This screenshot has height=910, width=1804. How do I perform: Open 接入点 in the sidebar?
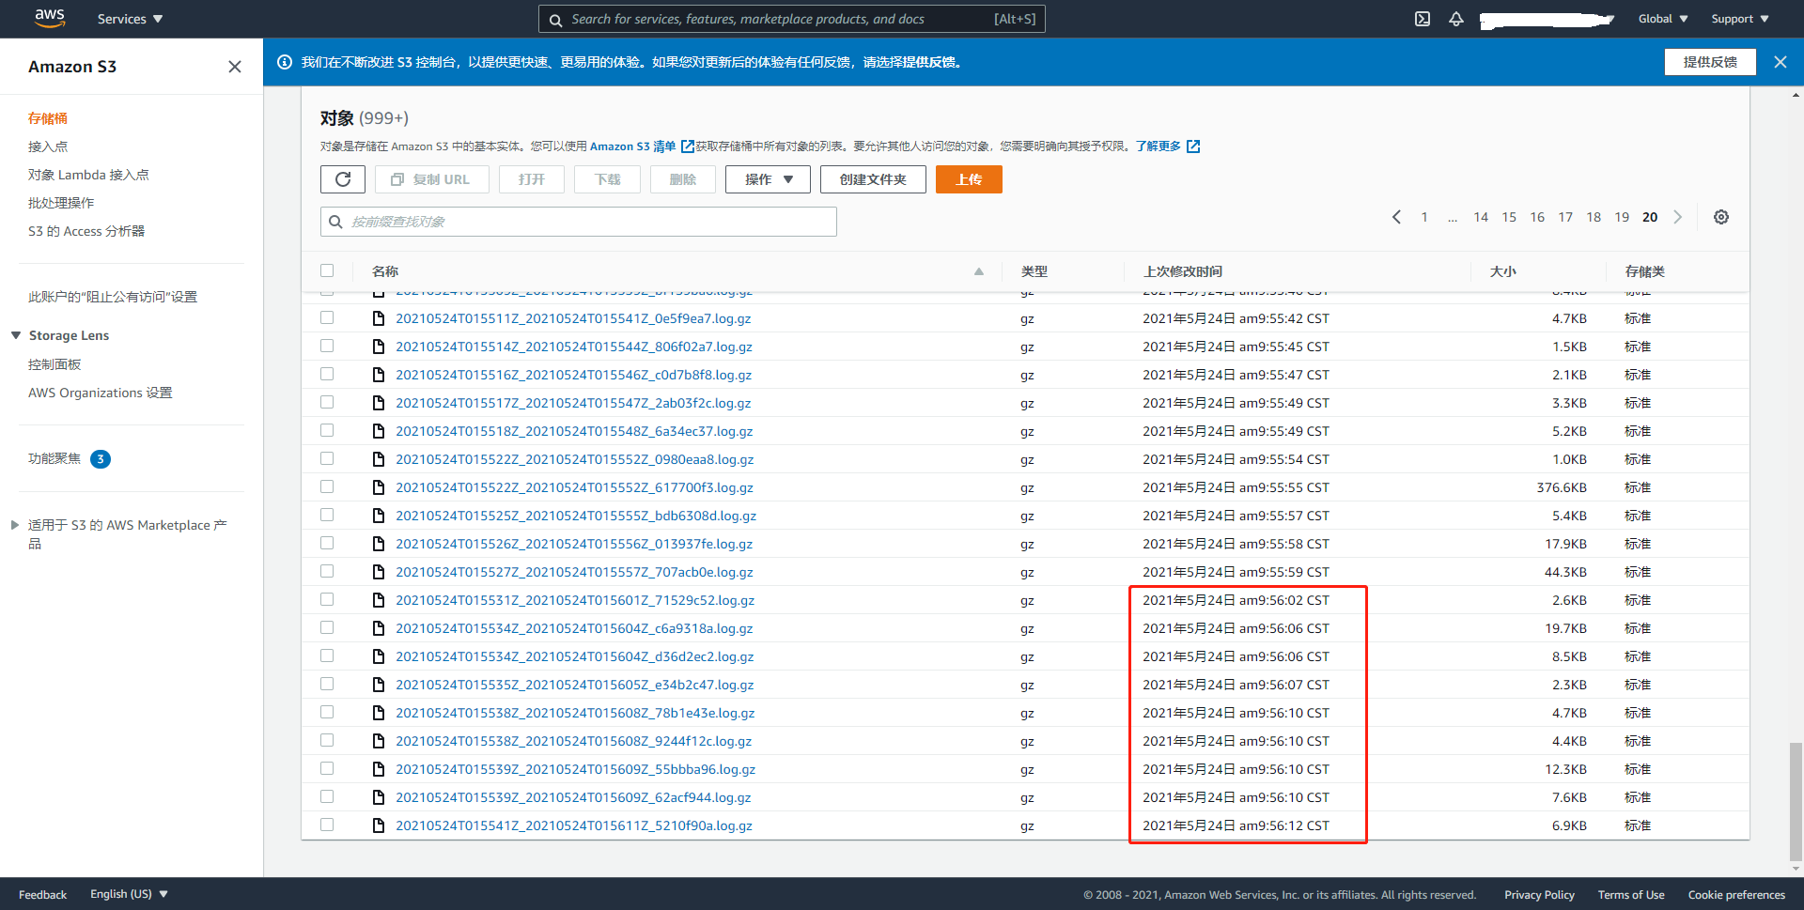[48, 147]
